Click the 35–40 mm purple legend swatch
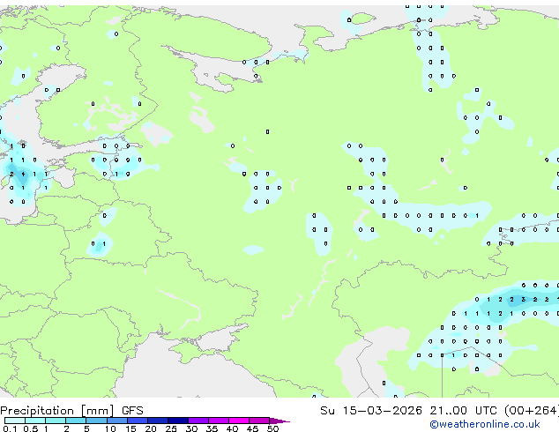 (x=219, y=421)
